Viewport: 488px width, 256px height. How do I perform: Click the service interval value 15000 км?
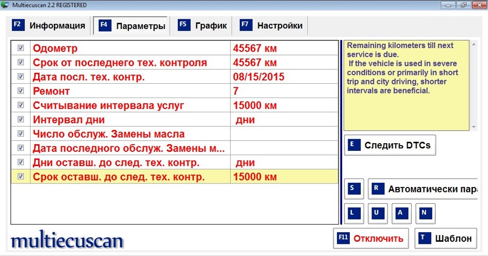(x=255, y=106)
